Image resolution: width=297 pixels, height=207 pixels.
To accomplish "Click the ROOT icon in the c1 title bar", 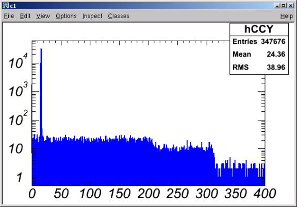I will 6,6.
